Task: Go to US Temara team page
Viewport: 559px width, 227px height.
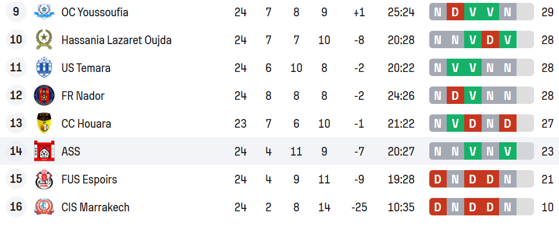Action: click(x=86, y=68)
